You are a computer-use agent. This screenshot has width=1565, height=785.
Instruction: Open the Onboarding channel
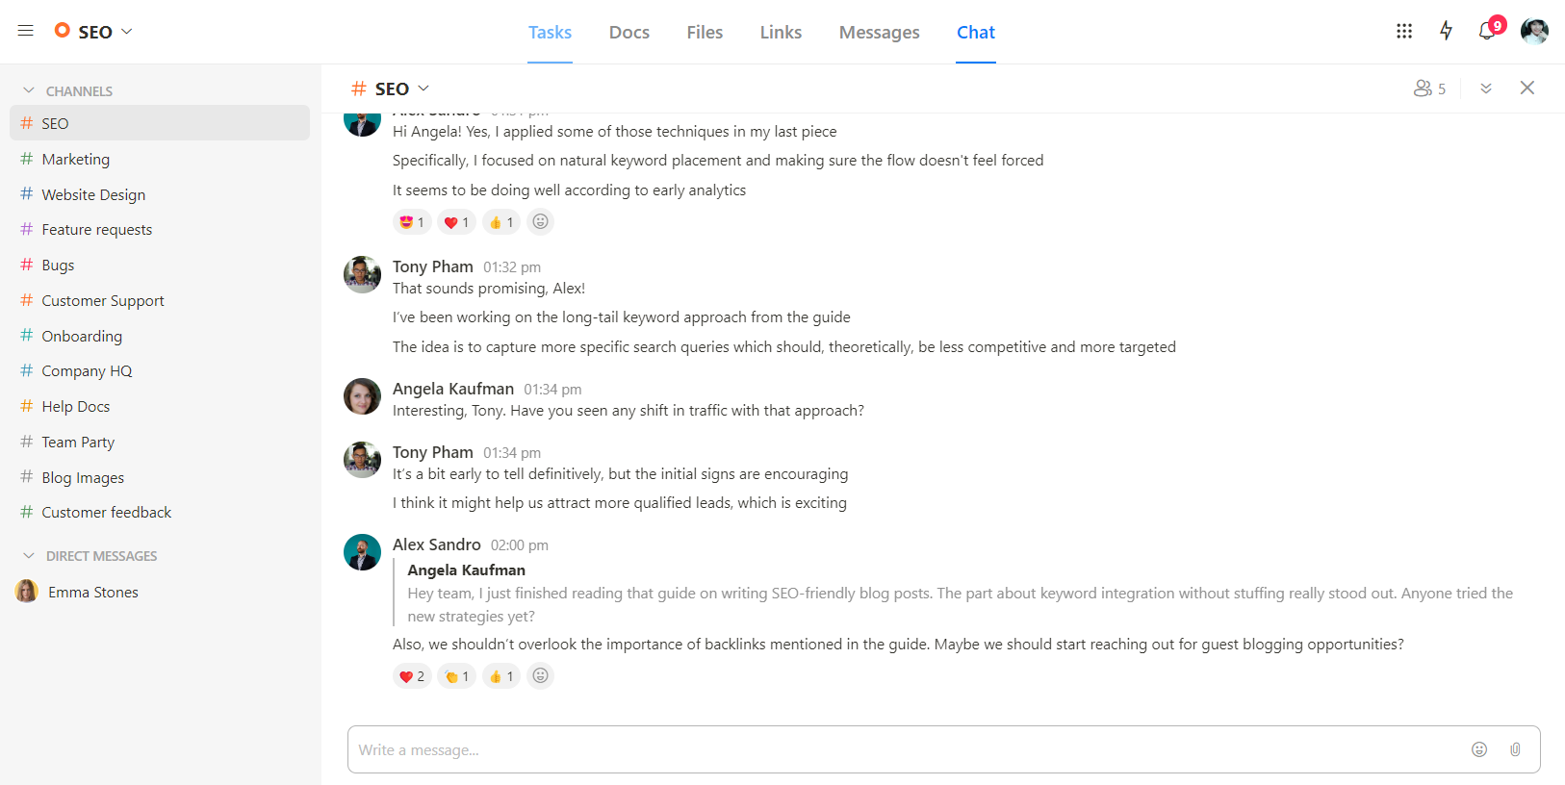160,336
